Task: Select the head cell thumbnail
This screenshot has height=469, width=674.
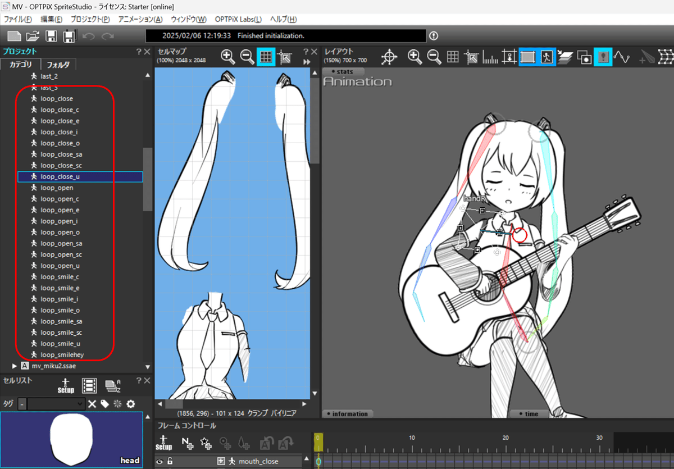Action: pos(71,440)
